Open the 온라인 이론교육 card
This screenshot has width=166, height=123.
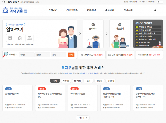[17, 98]
